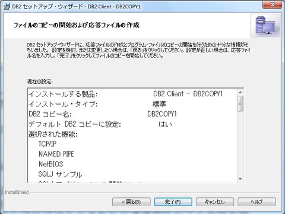Click the DB2 installer icon in title bar

coord(7,7)
